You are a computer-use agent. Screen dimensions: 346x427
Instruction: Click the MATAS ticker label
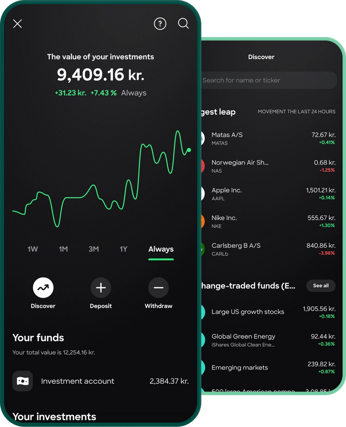219,143
